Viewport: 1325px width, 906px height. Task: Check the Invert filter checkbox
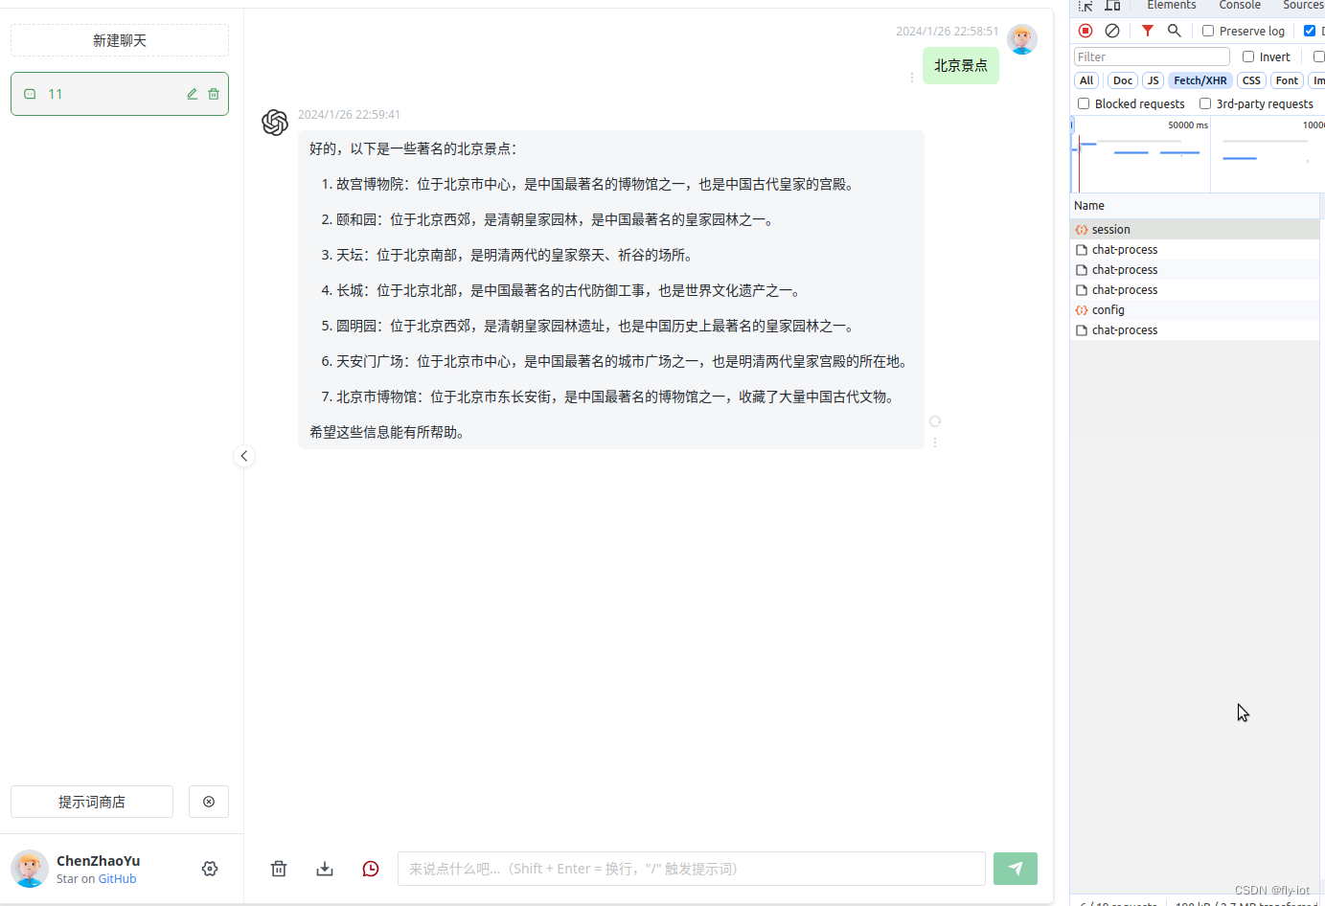[x=1247, y=57]
